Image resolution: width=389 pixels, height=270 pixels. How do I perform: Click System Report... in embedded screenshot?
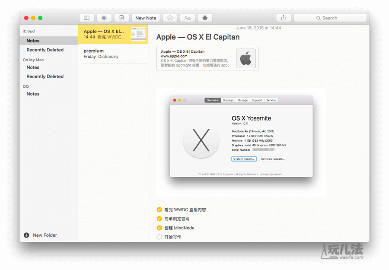244,159
